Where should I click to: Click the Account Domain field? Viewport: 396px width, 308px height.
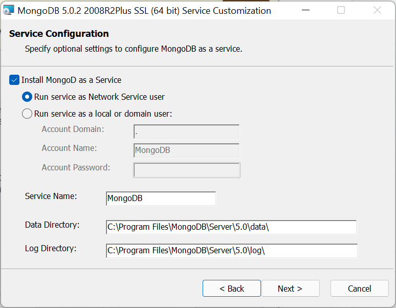[x=186, y=131]
